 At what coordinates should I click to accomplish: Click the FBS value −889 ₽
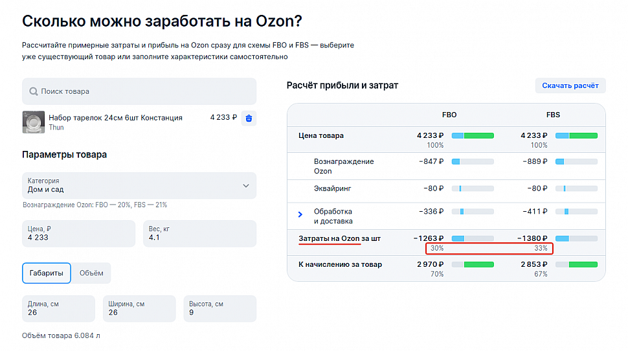pos(535,161)
